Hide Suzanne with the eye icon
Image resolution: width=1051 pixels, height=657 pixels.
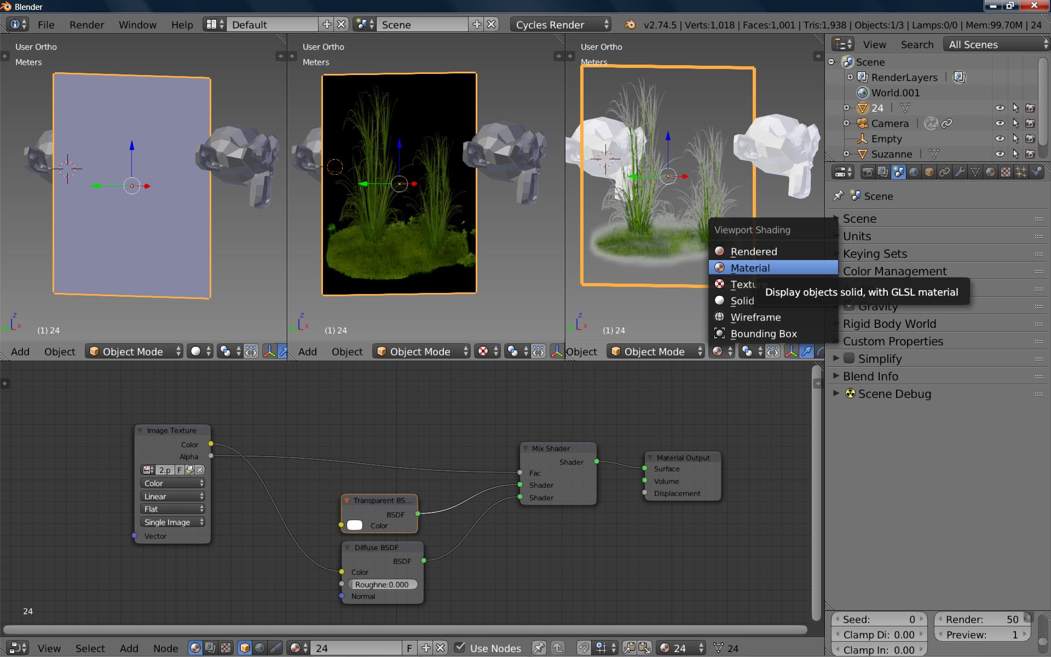[1000, 154]
